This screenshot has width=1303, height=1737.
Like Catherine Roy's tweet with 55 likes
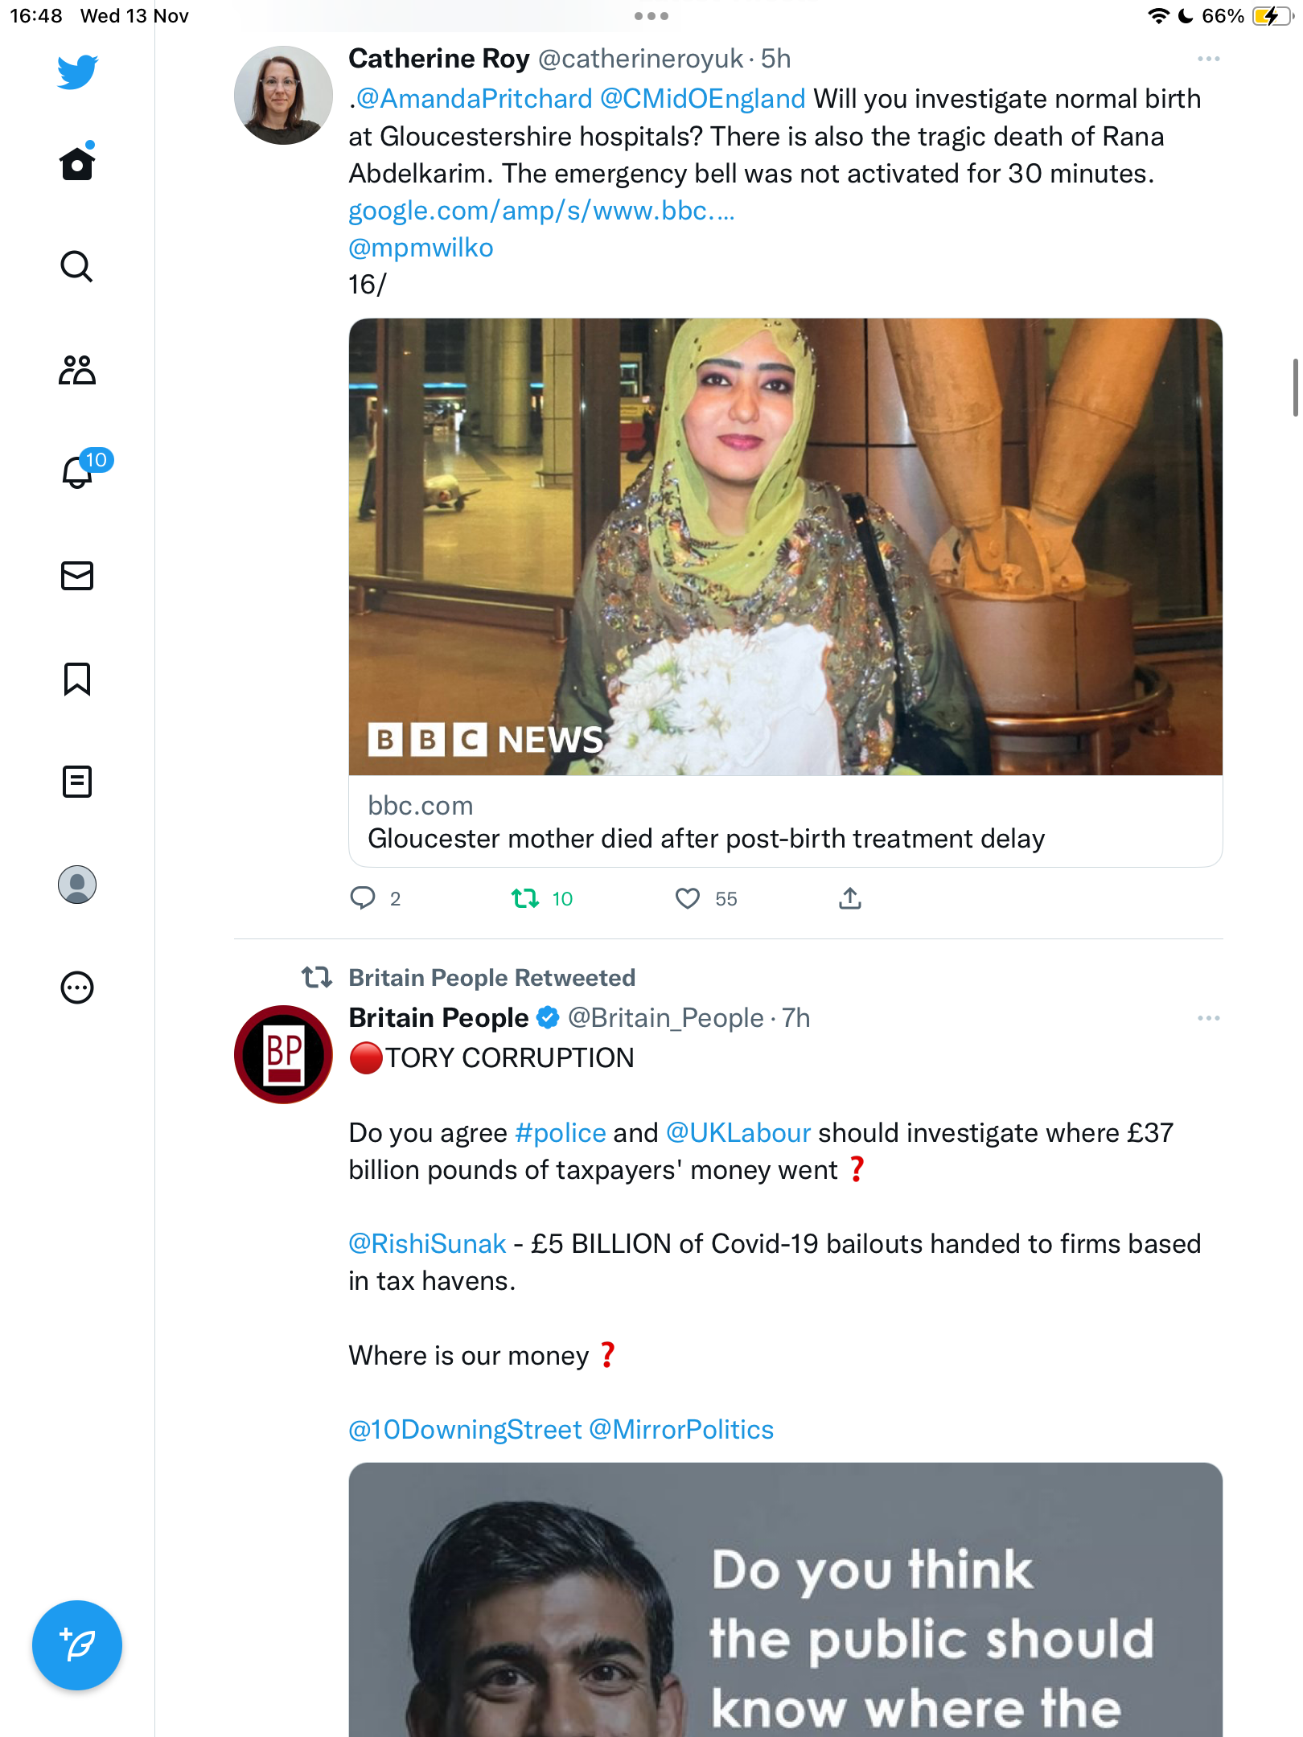click(706, 898)
